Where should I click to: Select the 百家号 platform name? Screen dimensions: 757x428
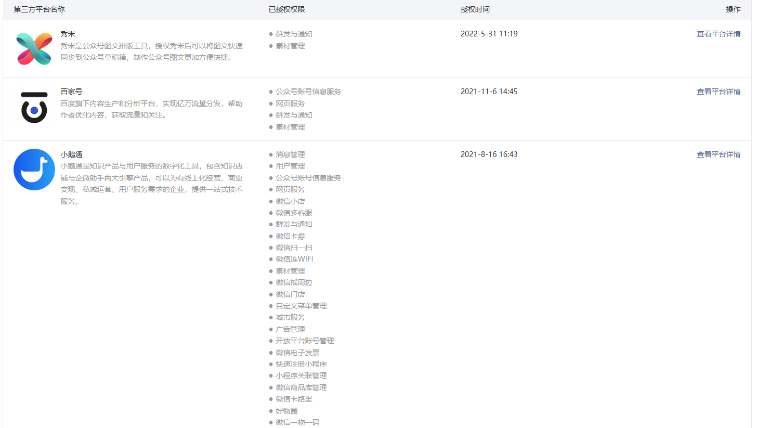pyautogui.click(x=72, y=92)
